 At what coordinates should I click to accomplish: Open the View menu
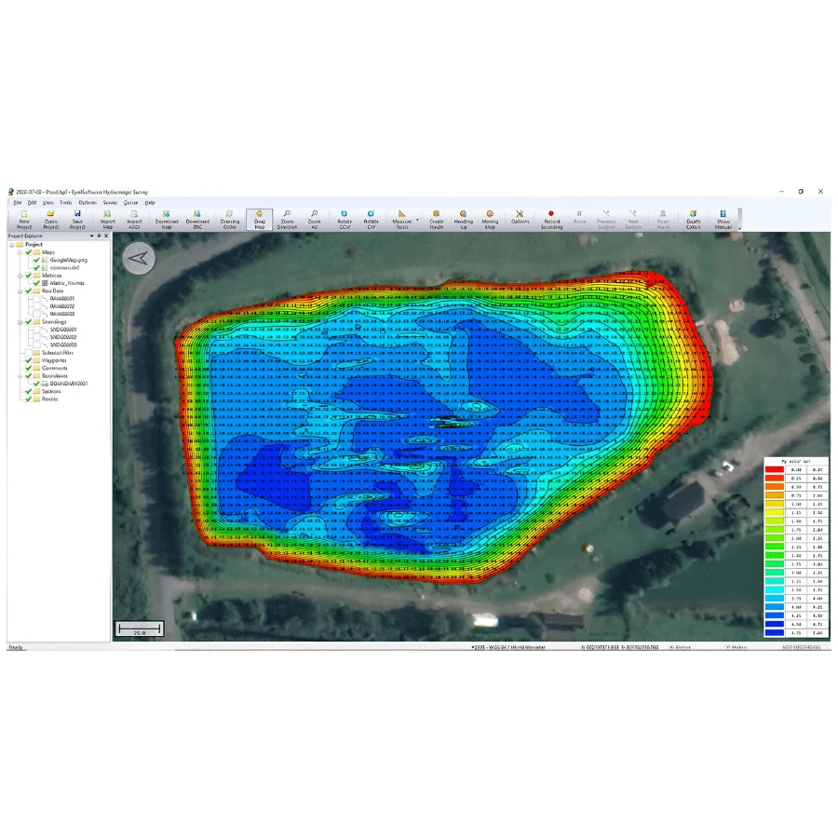point(48,203)
